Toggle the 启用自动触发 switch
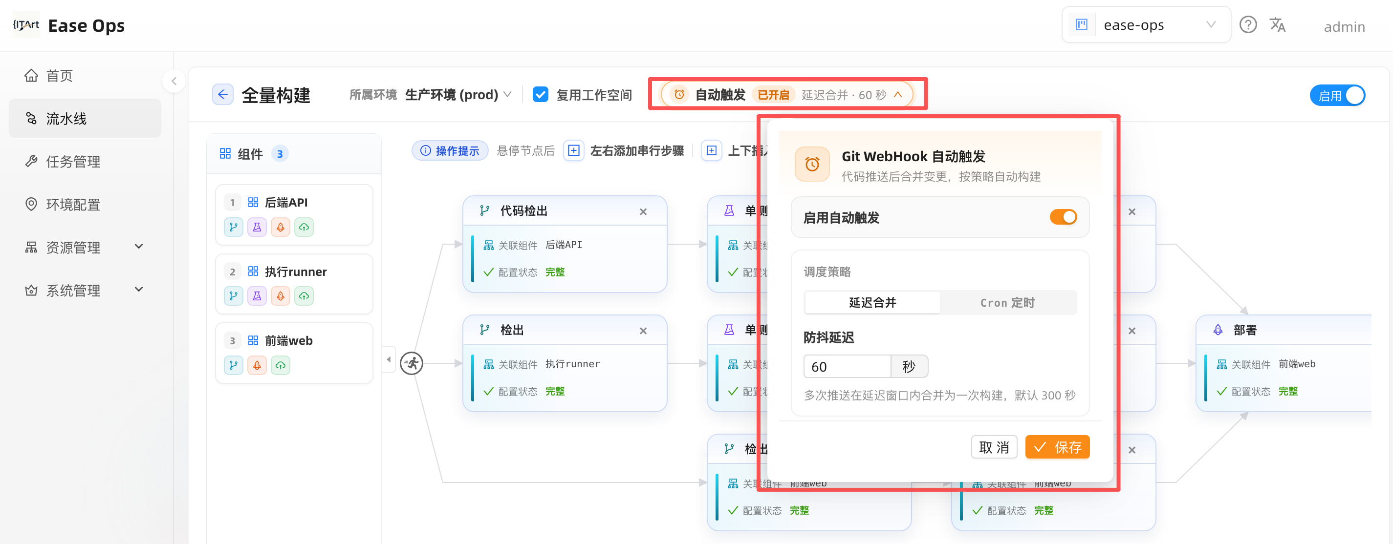This screenshot has height=544, width=1393. coord(1063,217)
